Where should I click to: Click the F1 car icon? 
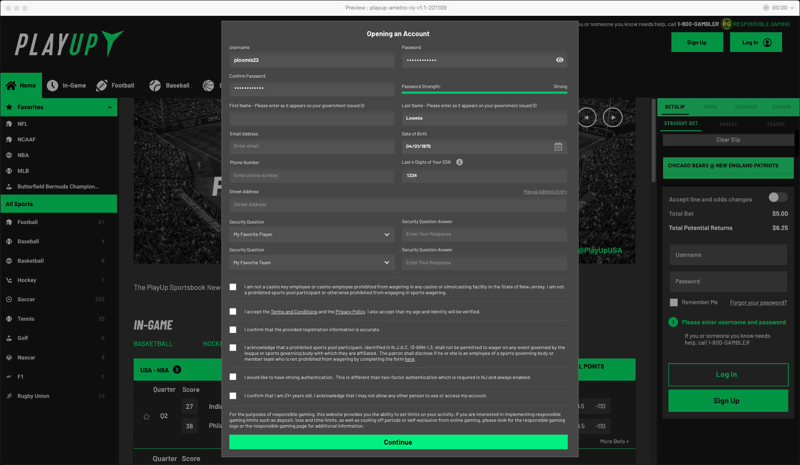pos(9,376)
